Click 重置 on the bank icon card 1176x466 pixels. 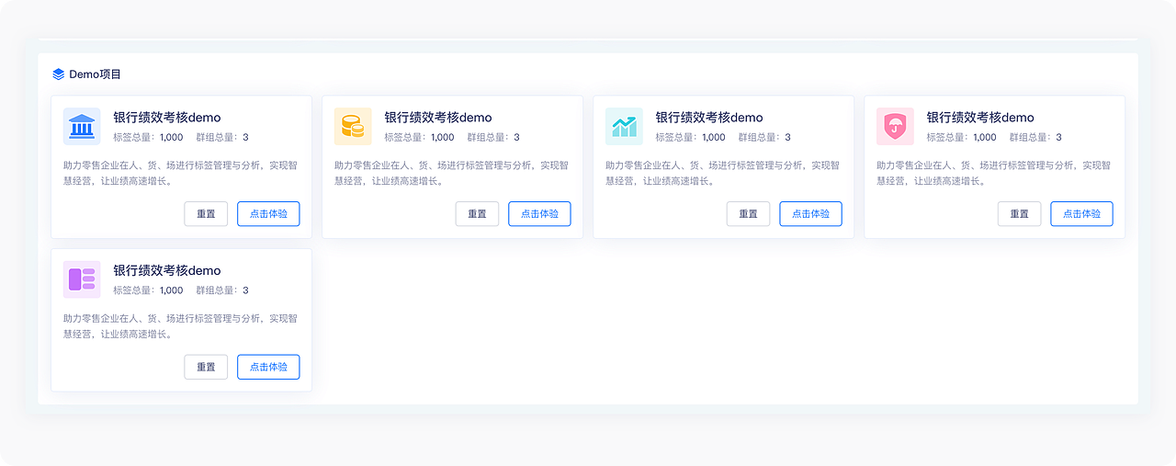206,214
